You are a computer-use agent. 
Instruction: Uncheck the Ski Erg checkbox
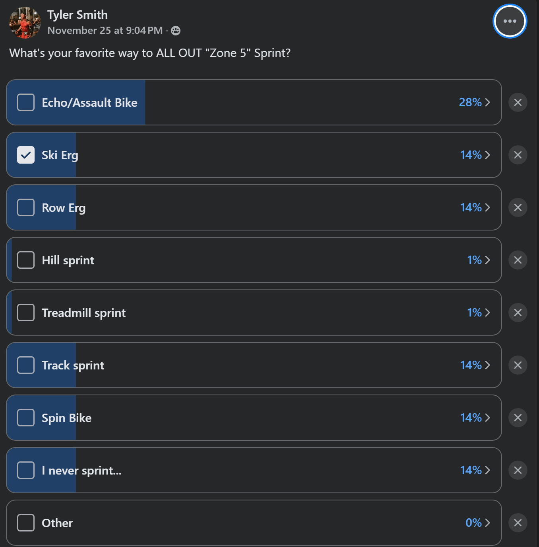(26, 155)
